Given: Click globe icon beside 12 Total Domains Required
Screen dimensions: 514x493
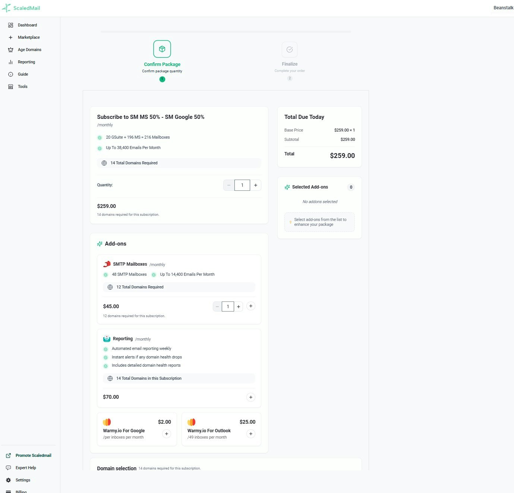Looking at the screenshot, I should tap(110, 287).
